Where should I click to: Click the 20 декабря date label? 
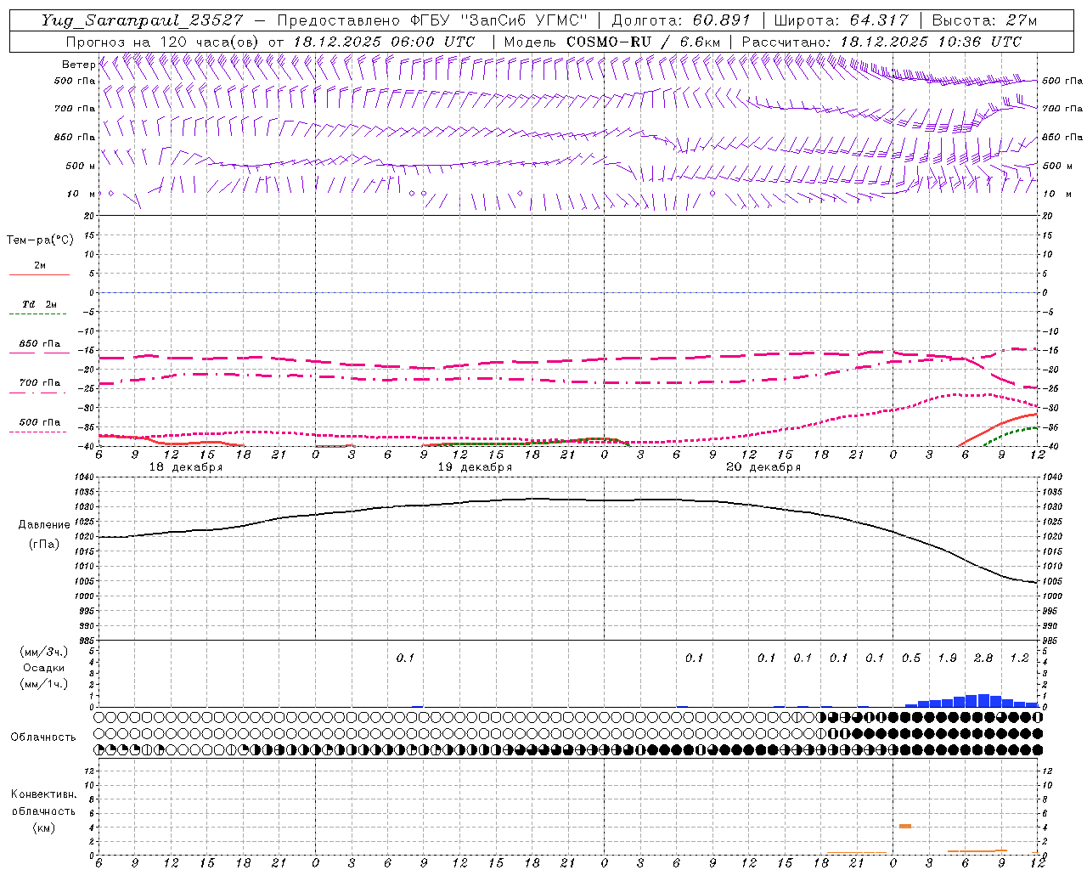[x=763, y=467]
